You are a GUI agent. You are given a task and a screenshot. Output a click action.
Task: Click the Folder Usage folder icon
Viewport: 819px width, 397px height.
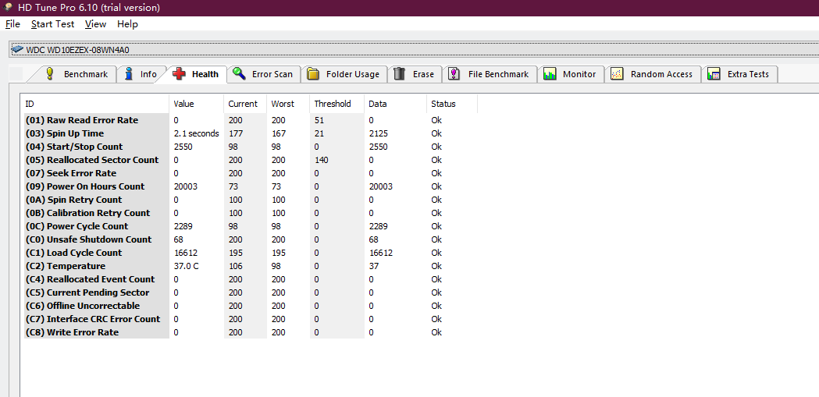(x=313, y=74)
